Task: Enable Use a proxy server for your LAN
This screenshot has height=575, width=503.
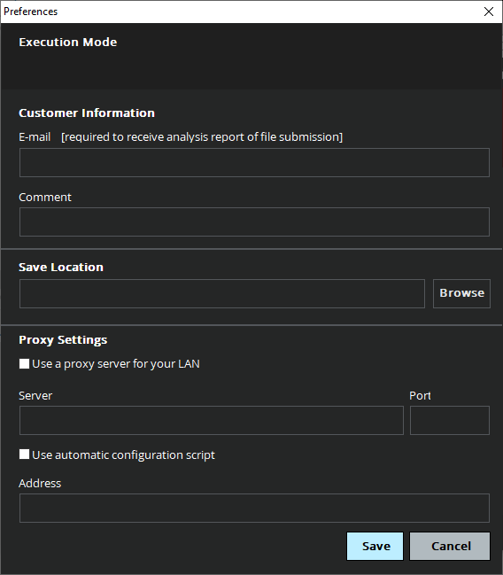Action: [x=24, y=364]
